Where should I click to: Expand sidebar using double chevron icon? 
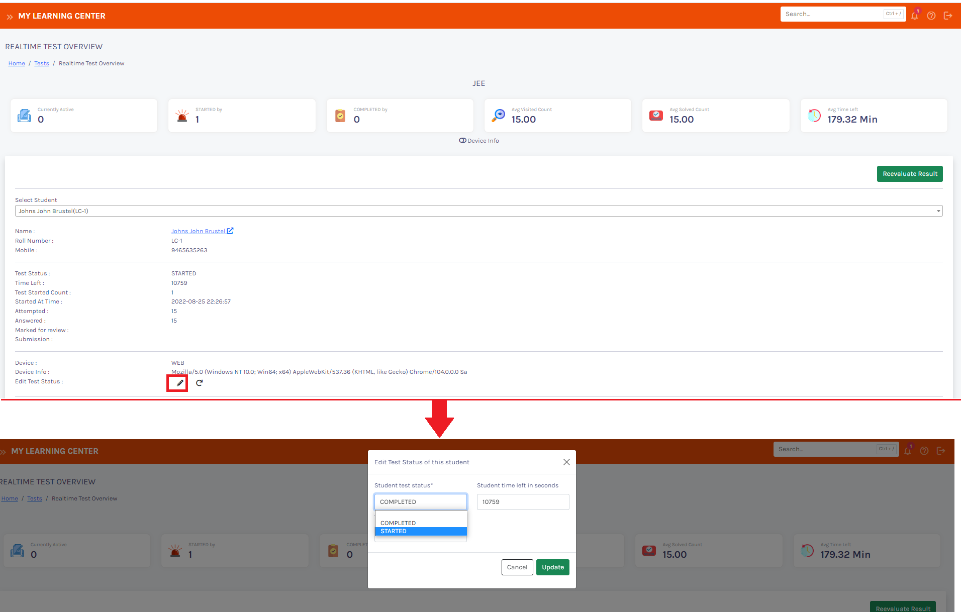click(x=10, y=17)
